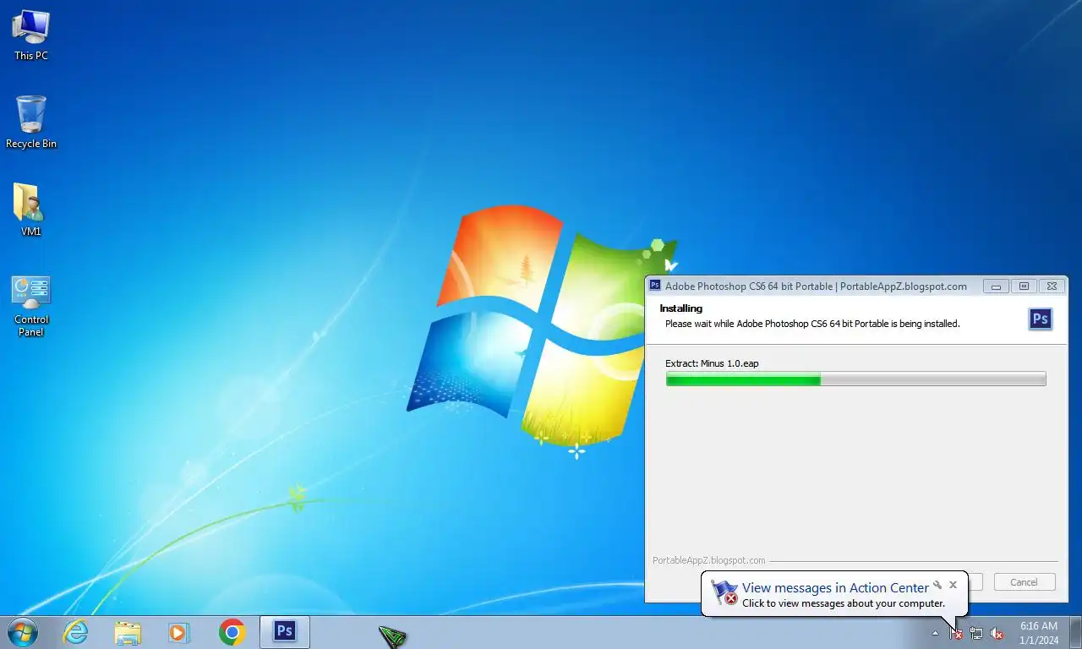Viewport: 1082px width, 649px height.
Task: Minimize the Photoshop installer window
Action: point(996,286)
